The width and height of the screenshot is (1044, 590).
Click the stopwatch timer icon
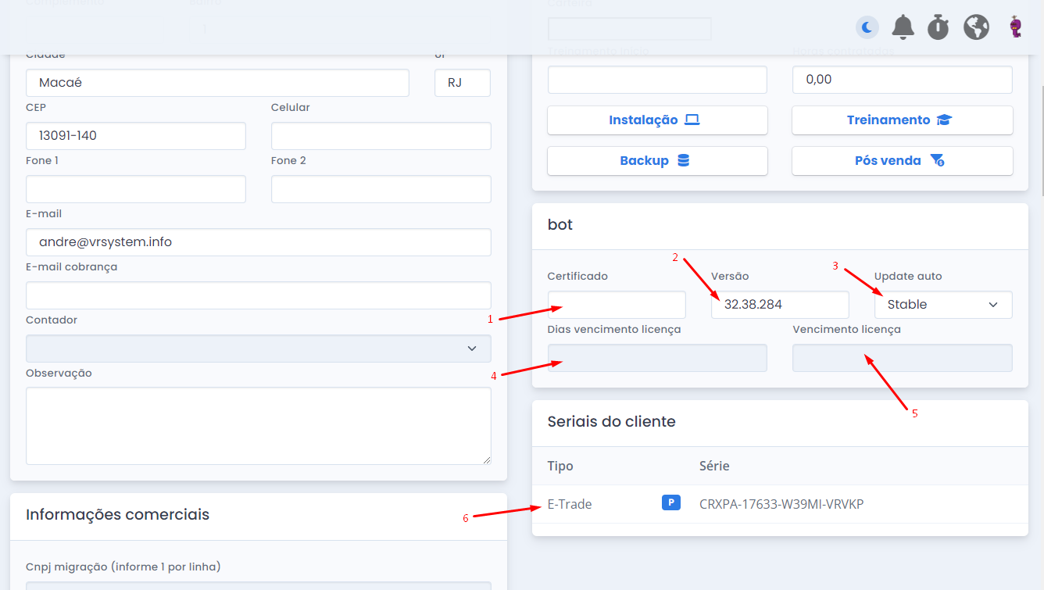pos(938,28)
